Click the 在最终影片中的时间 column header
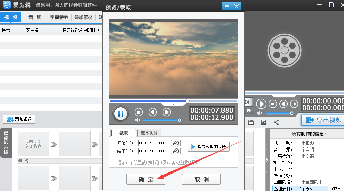The width and height of the screenshot is (344, 191). (81, 30)
